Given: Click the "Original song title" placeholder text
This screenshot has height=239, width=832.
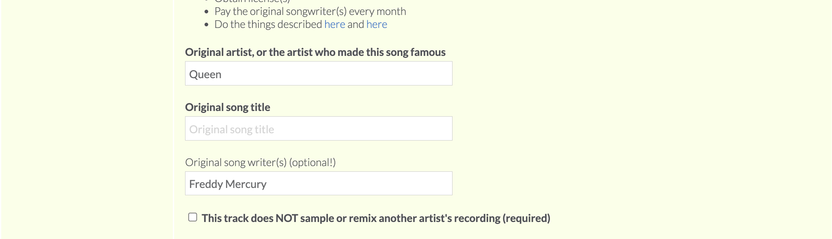Looking at the screenshot, I should click(x=231, y=130).
